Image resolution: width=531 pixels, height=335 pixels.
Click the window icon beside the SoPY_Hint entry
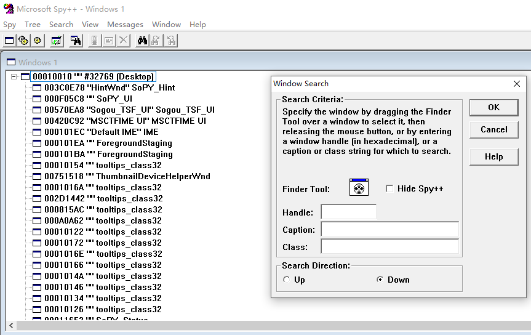[x=37, y=88]
